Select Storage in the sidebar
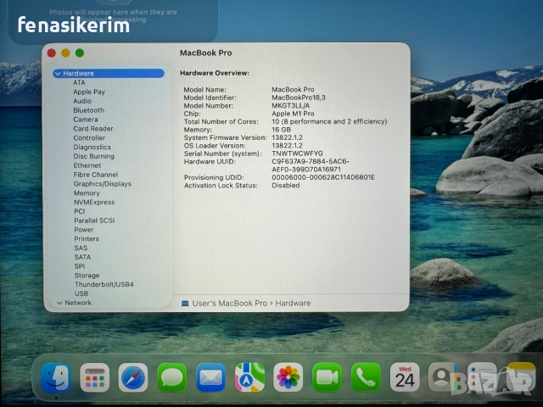543x407 pixels. [87, 276]
